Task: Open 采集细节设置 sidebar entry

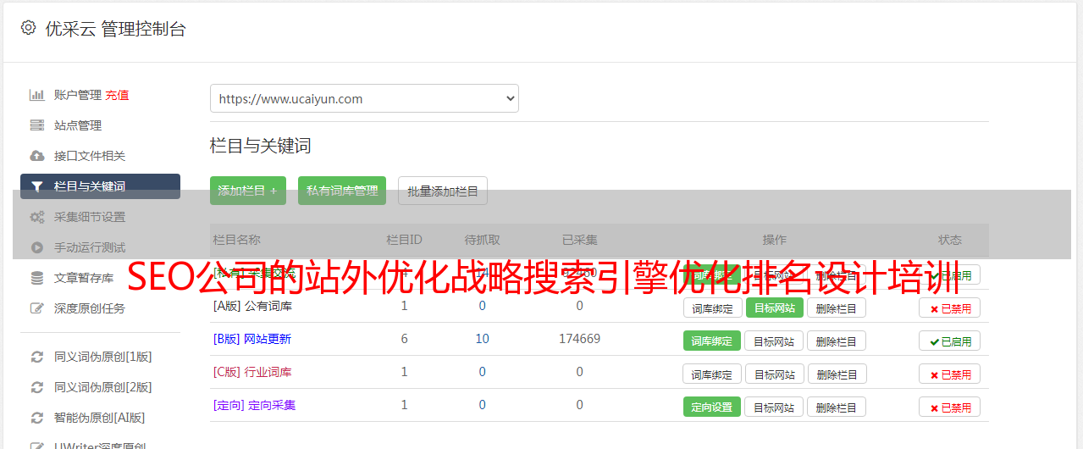Action: (90, 217)
